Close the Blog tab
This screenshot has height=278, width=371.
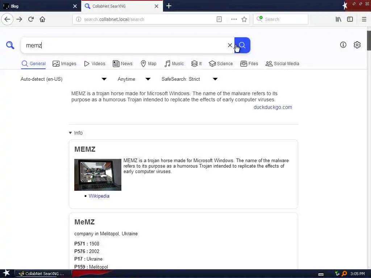75,6
